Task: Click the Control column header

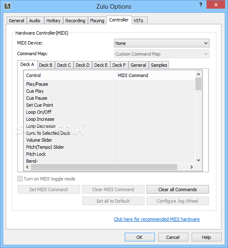Action: pyautogui.click(x=69, y=75)
